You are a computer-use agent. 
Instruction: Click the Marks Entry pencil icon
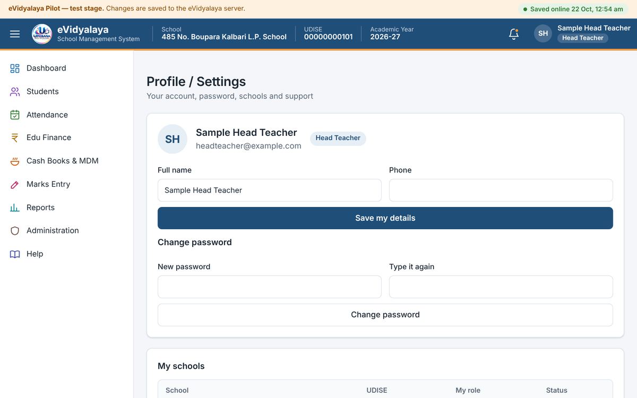[x=15, y=185]
